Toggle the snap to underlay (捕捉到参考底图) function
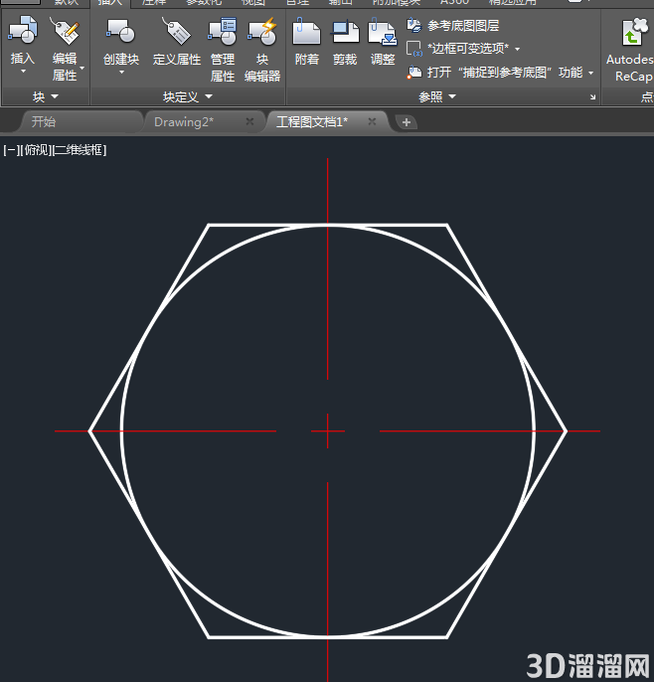Image resolution: width=654 pixels, height=682 pixels. [495, 72]
